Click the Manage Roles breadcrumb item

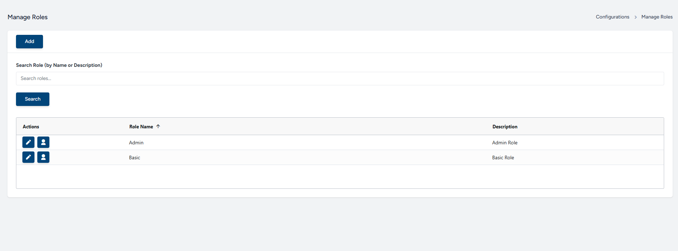[x=657, y=17]
